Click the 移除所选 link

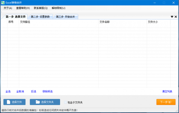coord(47,92)
